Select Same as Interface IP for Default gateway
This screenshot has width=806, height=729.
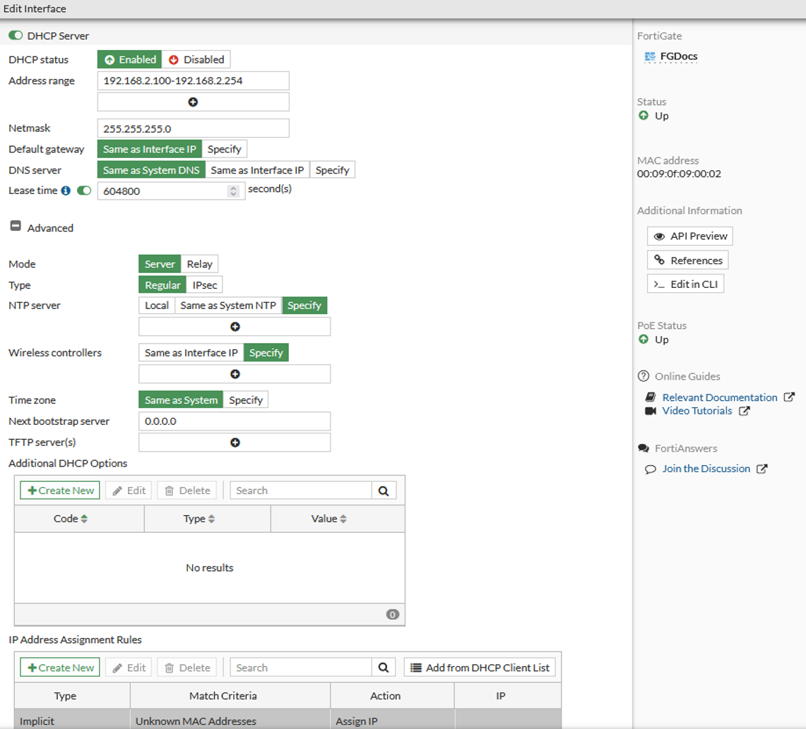(150, 149)
